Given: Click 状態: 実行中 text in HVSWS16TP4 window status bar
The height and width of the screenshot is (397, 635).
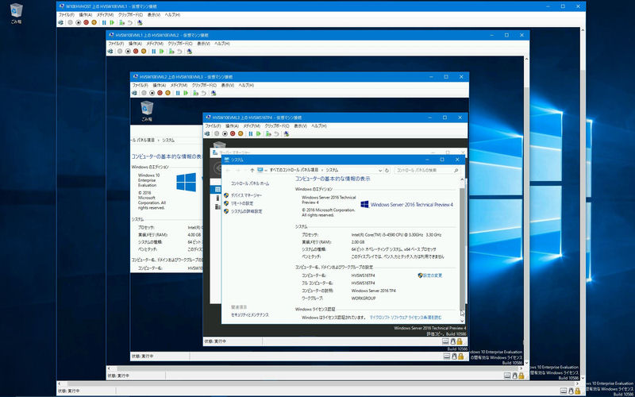Looking at the screenshot, I should [x=215, y=341].
